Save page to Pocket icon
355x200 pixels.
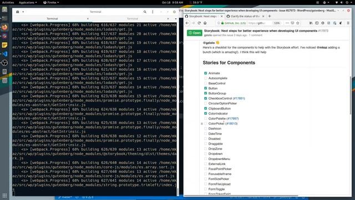(292, 23)
